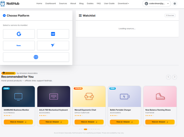
Task: View Samsung Business Monitor on Amazon
Action: tap(18, 122)
